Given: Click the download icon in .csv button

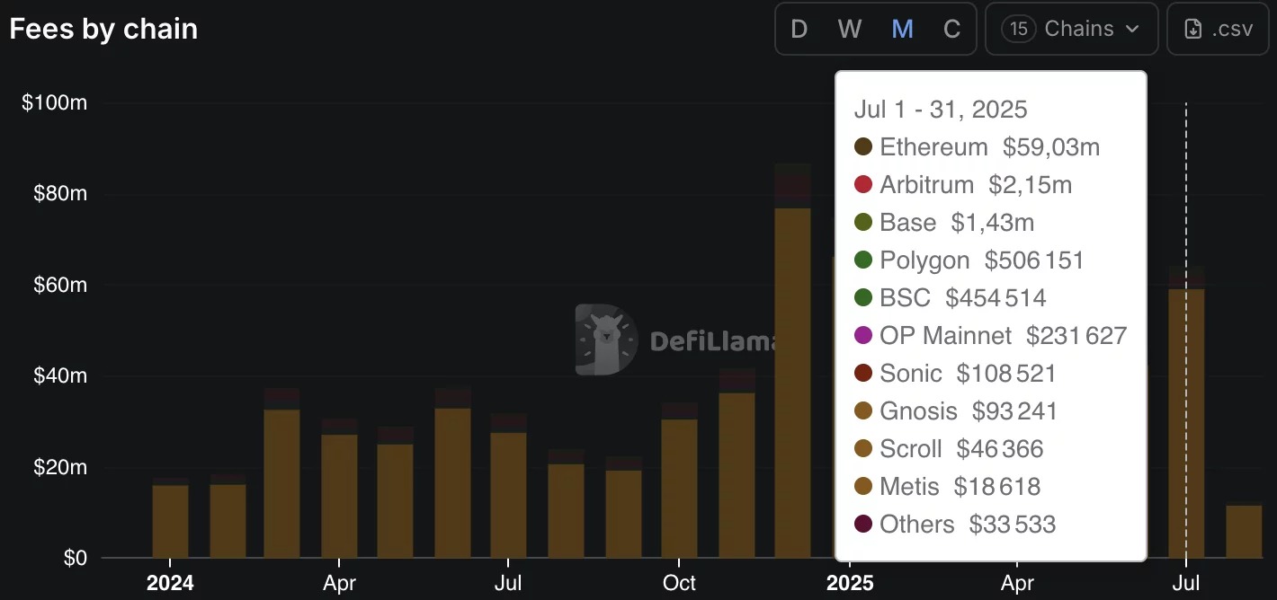Looking at the screenshot, I should pos(1192,30).
